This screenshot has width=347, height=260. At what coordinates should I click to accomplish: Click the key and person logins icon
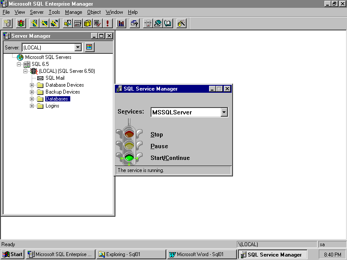68,23
